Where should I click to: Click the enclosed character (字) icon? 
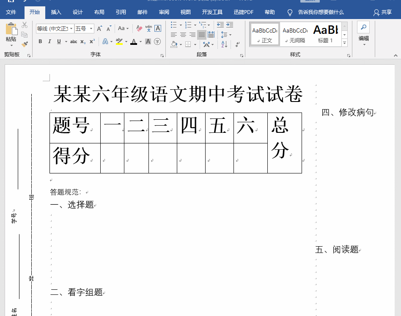click(157, 41)
